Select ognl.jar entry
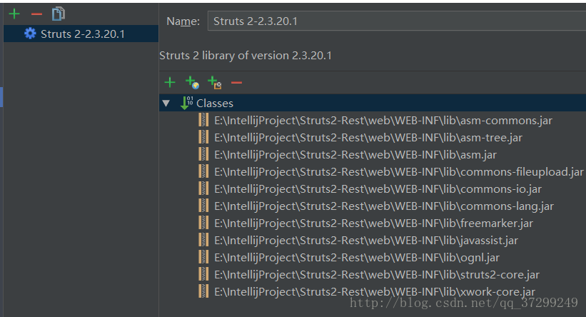 pos(357,258)
